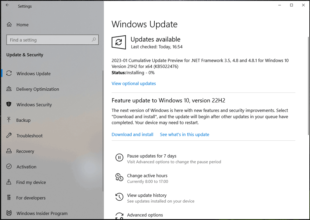Click the Home icon in sidebar

coord(9,25)
